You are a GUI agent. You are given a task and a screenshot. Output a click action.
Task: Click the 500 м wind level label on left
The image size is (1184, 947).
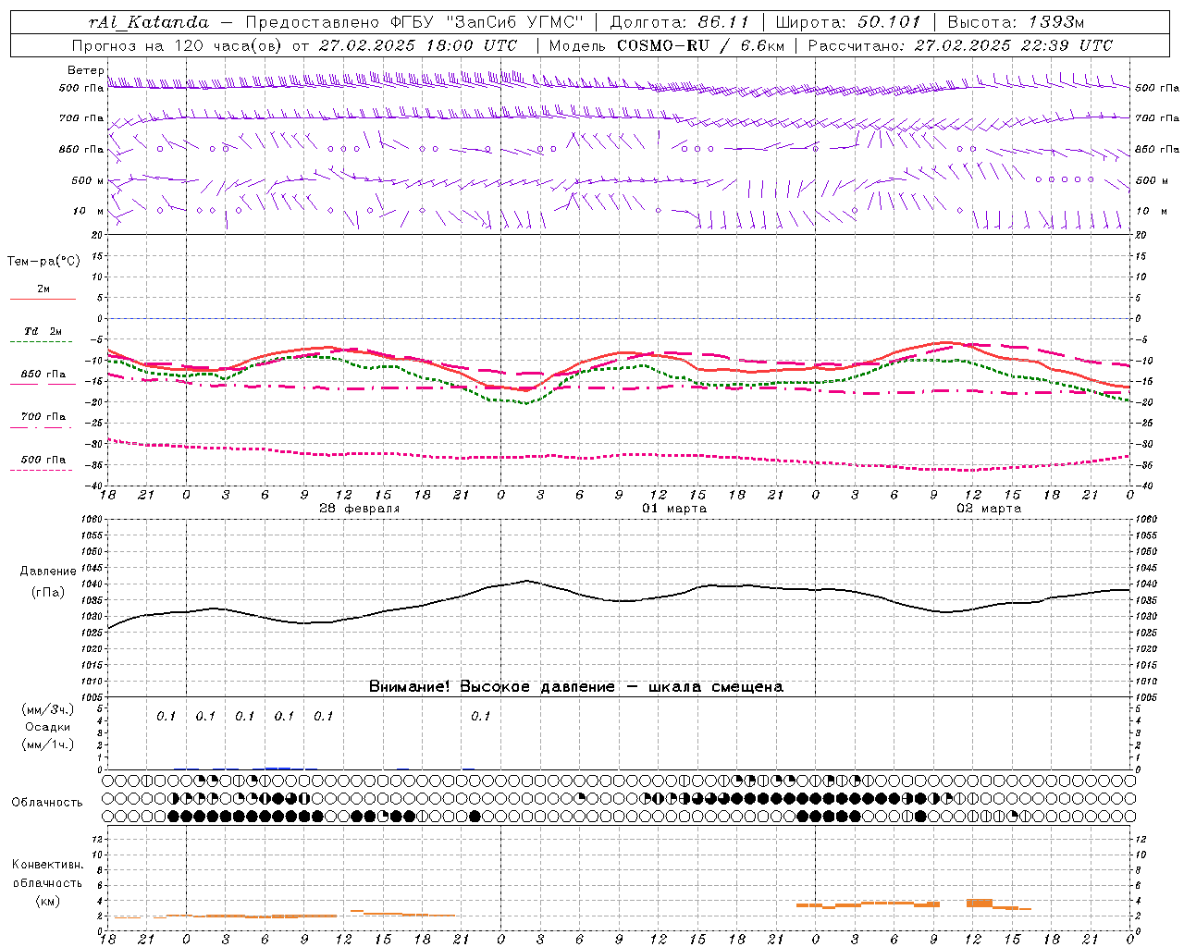pyautogui.click(x=89, y=180)
